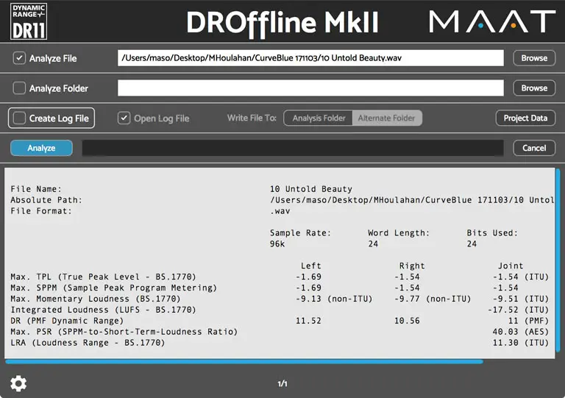This screenshot has width=565, height=398.
Task: Click the '96k' sample rate value
Action: pos(277,244)
